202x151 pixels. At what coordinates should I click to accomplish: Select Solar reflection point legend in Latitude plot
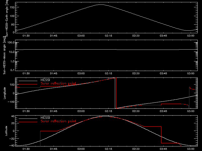coord(58,121)
